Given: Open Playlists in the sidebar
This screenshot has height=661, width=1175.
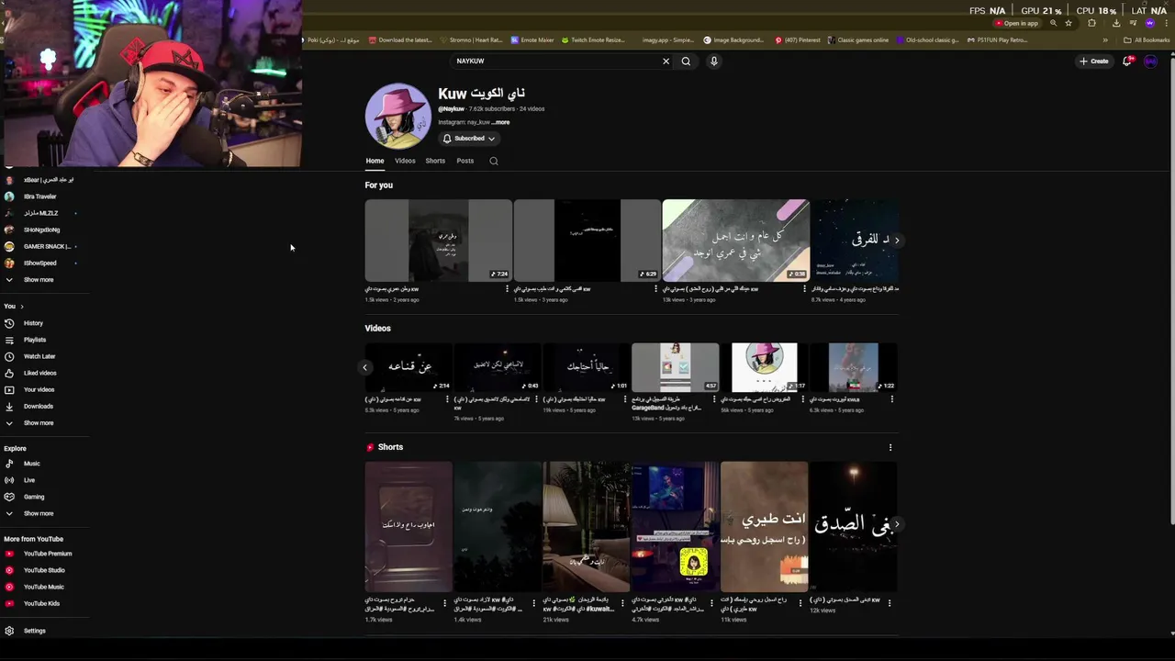Looking at the screenshot, I should click(x=35, y=340).
